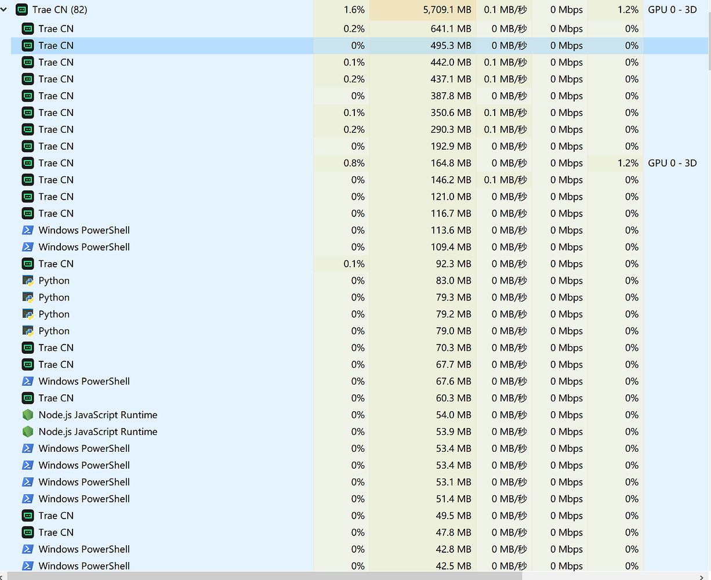711x580 pixels.
Task: Click the Python icon on the 79.0 MB row
Action: [28, 331]
